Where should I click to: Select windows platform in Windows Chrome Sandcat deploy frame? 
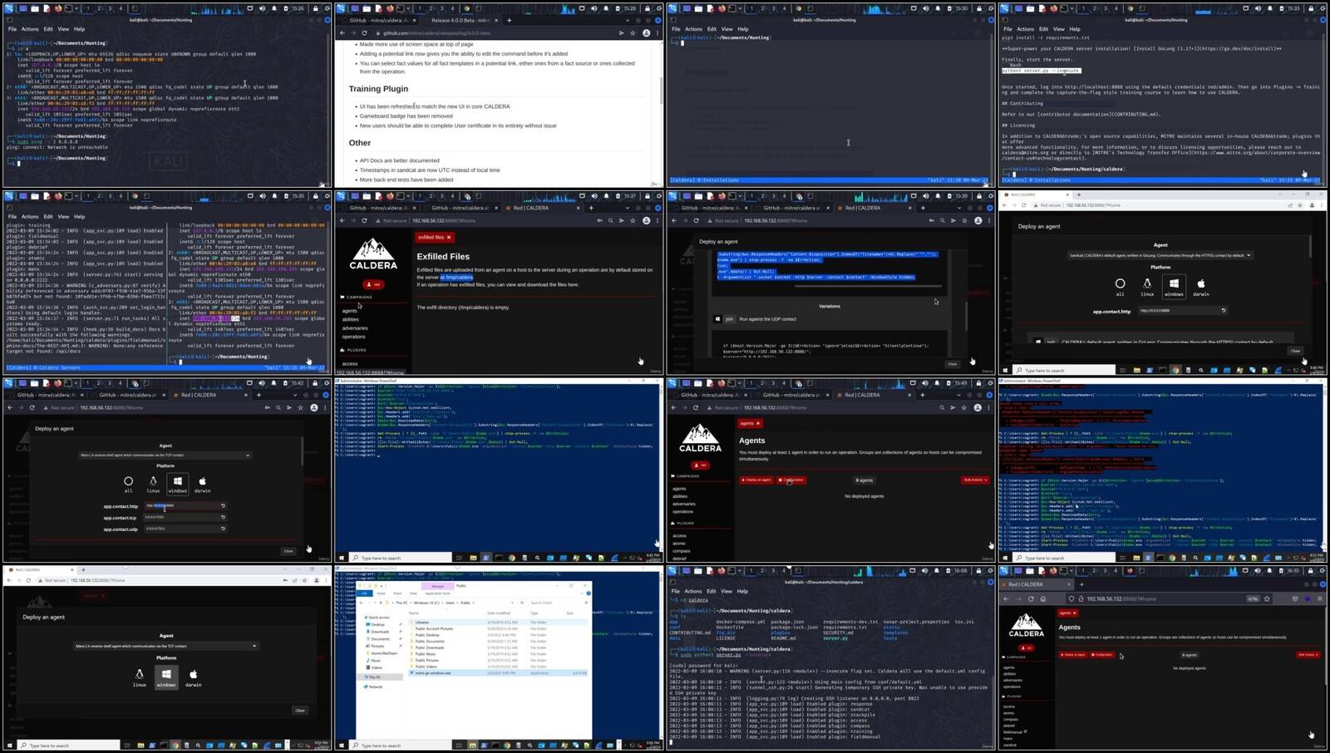[1174, 287]
